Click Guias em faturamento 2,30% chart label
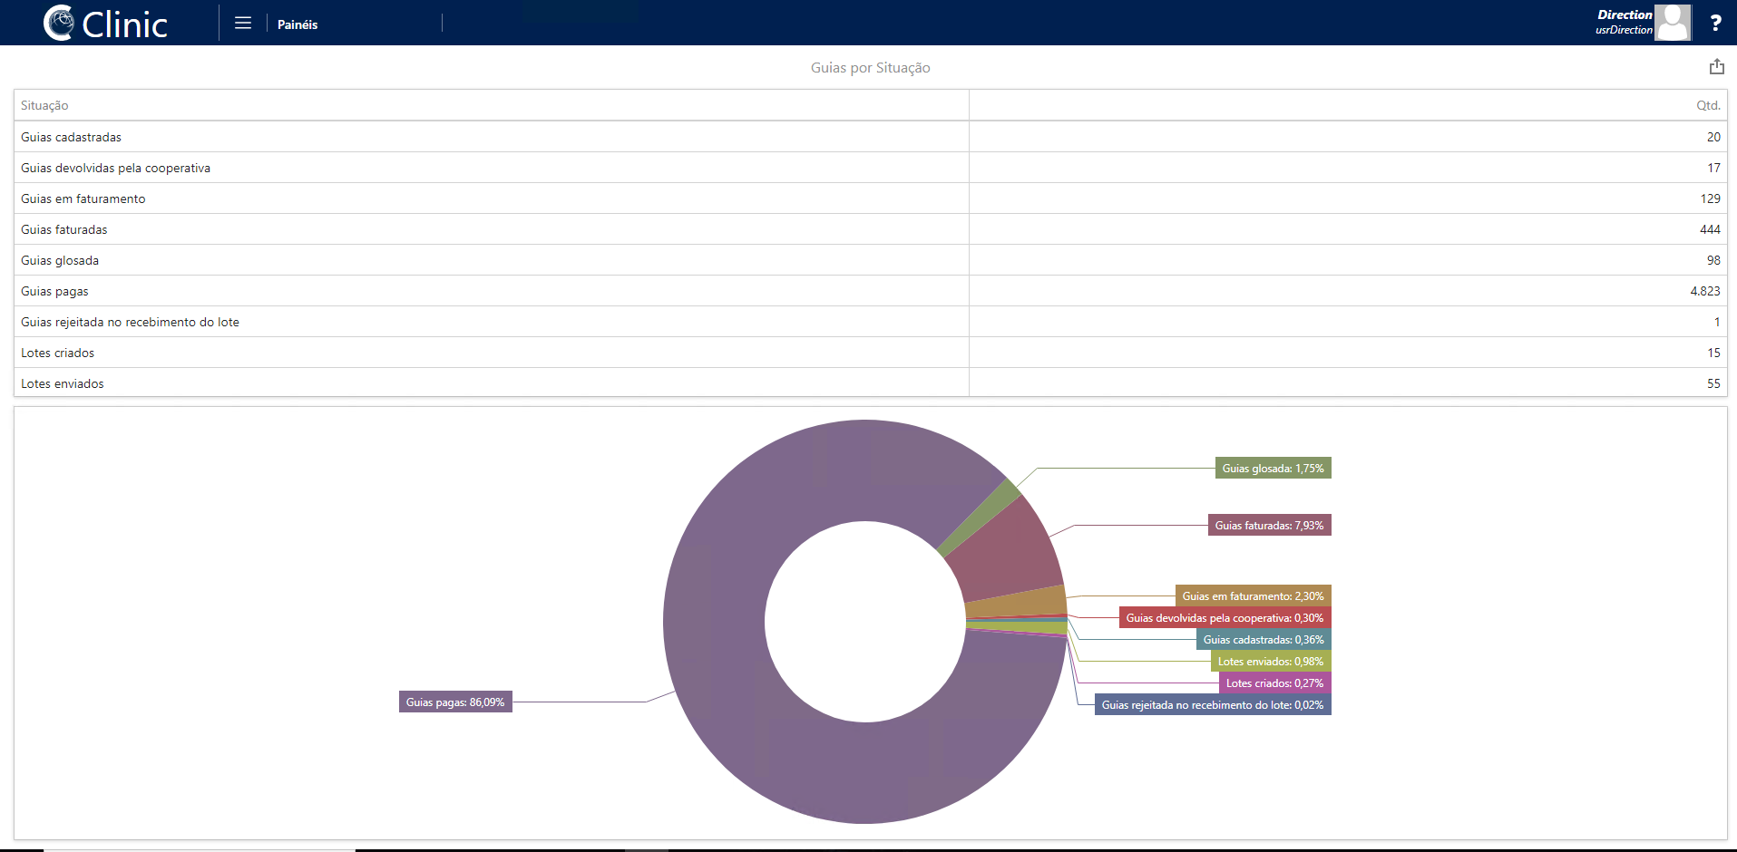 tap(1253, 595)
